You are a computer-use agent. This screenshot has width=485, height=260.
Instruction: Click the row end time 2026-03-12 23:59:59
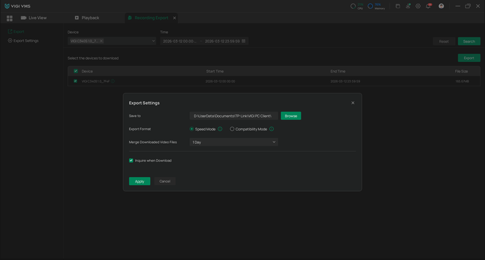point(345,81)
